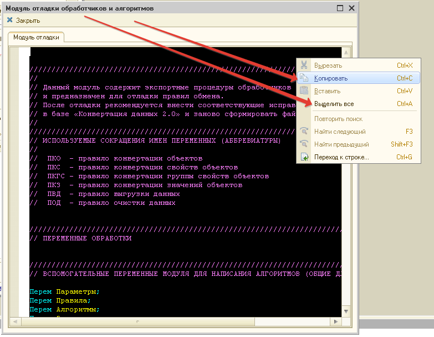
Task: Click the line 'Перем Параметры;' in the code editor
Action: tap(64, 291)
